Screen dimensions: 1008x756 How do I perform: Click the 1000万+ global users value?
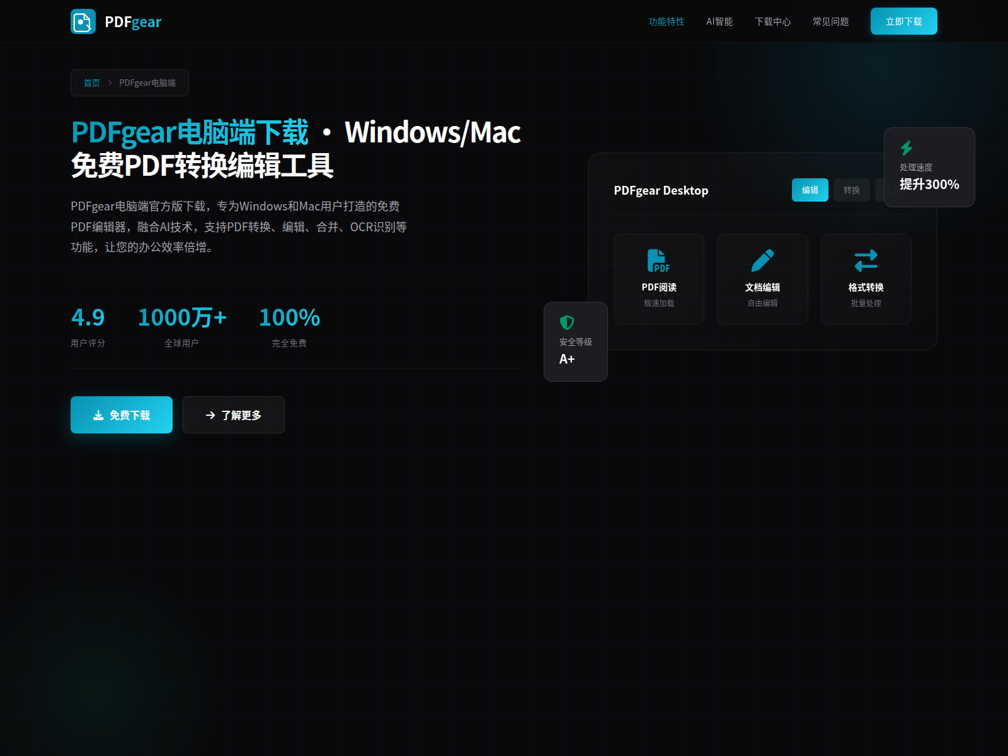182,318
